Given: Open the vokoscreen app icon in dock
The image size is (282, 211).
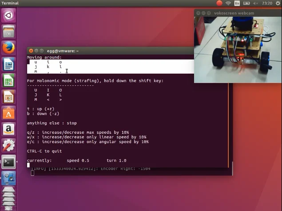Looking at the screenshot, I should tap(8, 178).
